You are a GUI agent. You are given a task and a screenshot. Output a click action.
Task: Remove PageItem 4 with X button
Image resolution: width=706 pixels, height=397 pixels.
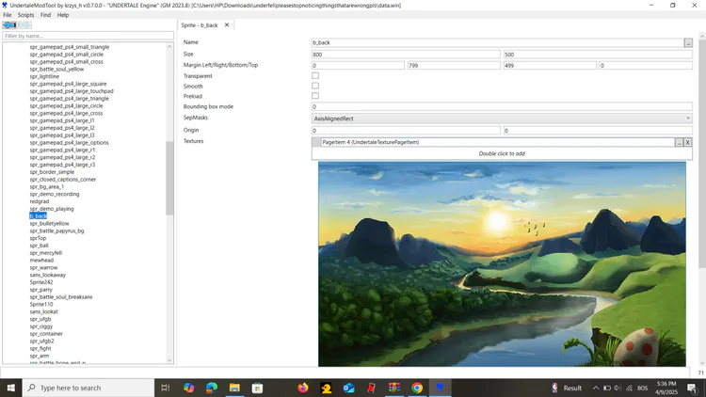tap(687, 142)
